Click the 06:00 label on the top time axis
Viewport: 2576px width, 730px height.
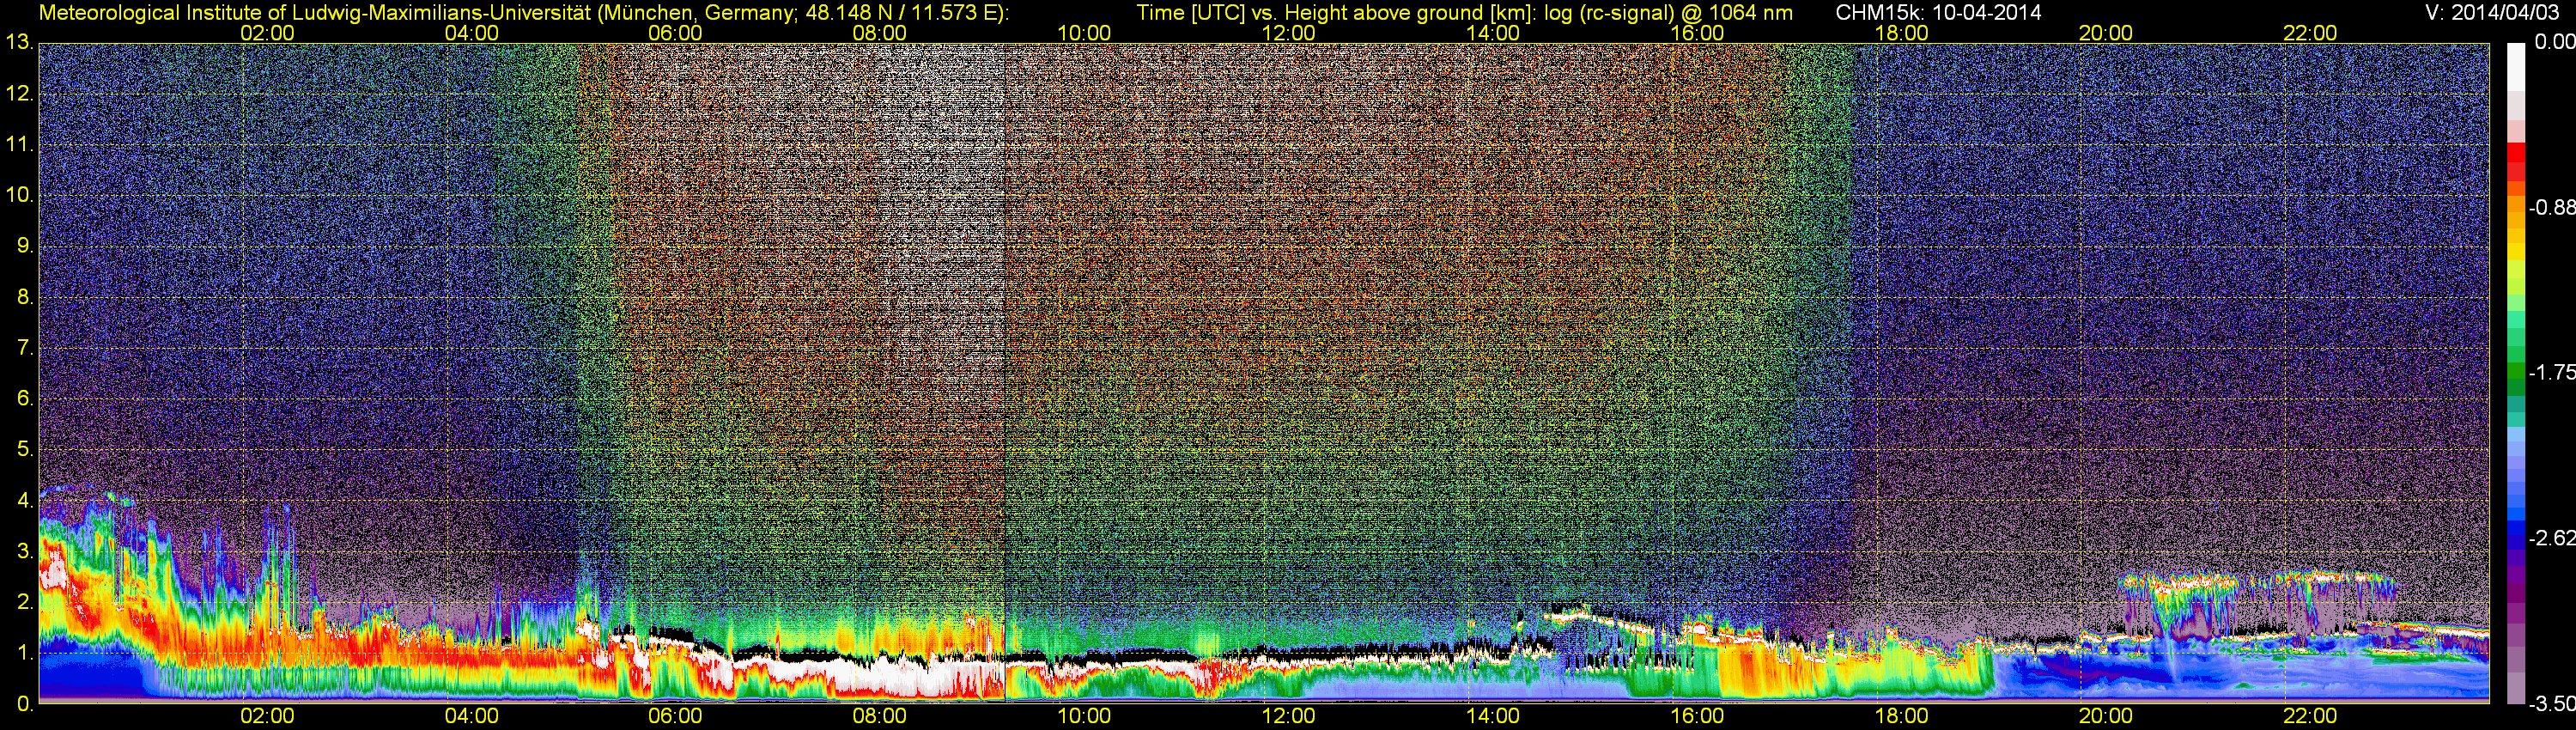[x=675, y=33]
